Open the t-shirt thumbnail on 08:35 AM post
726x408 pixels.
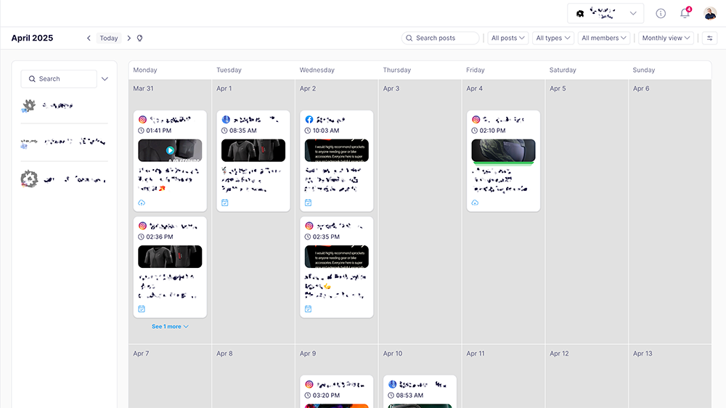tap(253, 150)
